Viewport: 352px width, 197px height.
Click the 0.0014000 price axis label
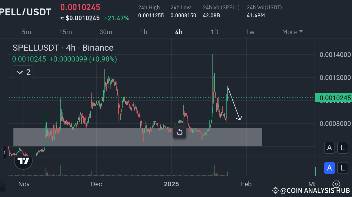tap(335, 54)
